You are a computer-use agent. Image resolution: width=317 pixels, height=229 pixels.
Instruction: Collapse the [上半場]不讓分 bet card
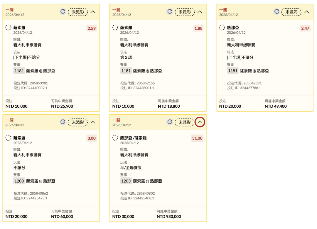tap(307, 12)
